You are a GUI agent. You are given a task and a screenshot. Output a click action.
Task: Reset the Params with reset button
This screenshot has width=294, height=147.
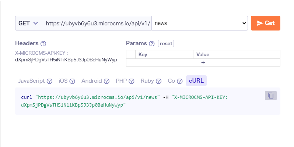[x=166, y=43]
